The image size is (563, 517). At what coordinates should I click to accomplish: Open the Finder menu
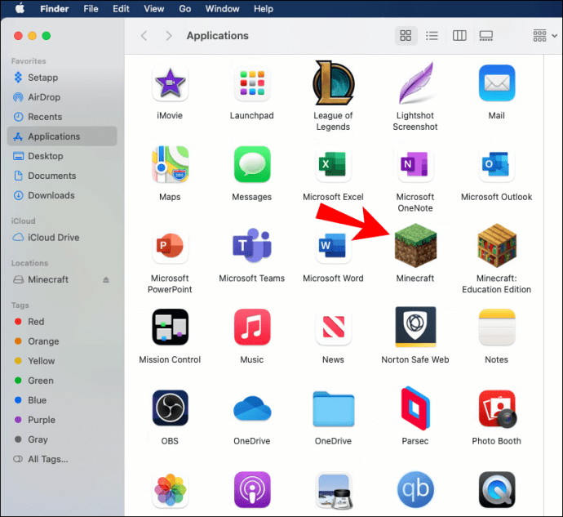coord(54,9)
